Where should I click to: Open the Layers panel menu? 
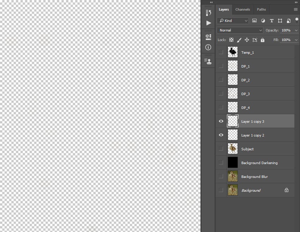pyautogui.click(x=296, y=9)
